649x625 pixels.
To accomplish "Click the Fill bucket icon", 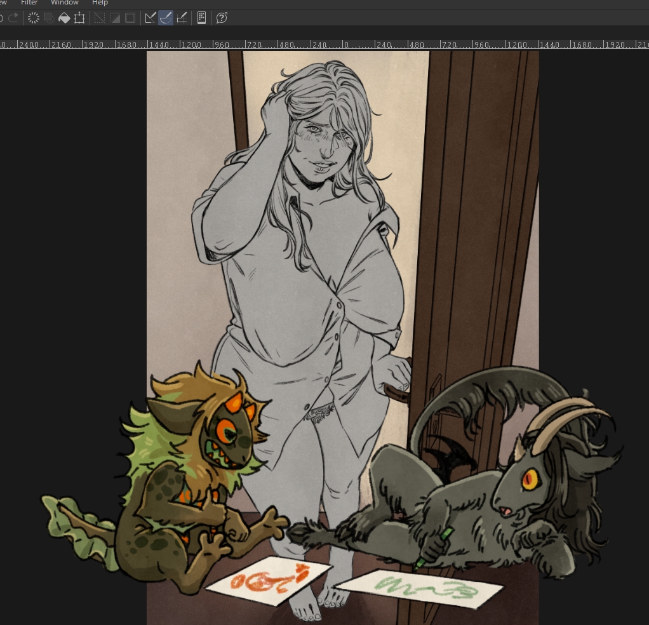I will 64,18.
